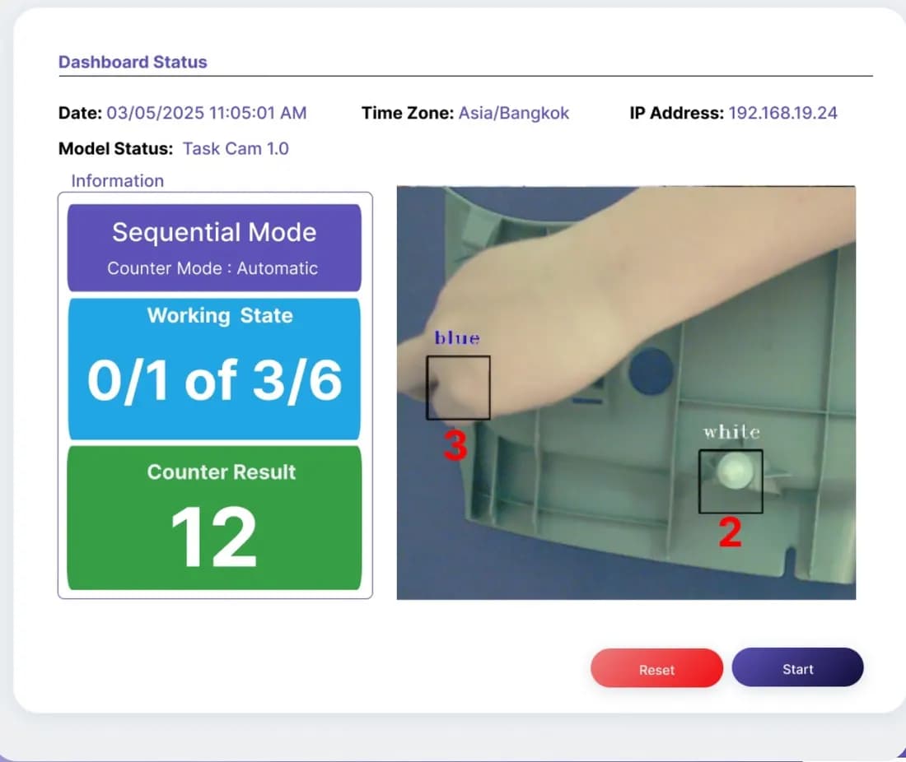906x762 pixels.
Task: Click the camera feed image
Action: [x=626, y=393]
